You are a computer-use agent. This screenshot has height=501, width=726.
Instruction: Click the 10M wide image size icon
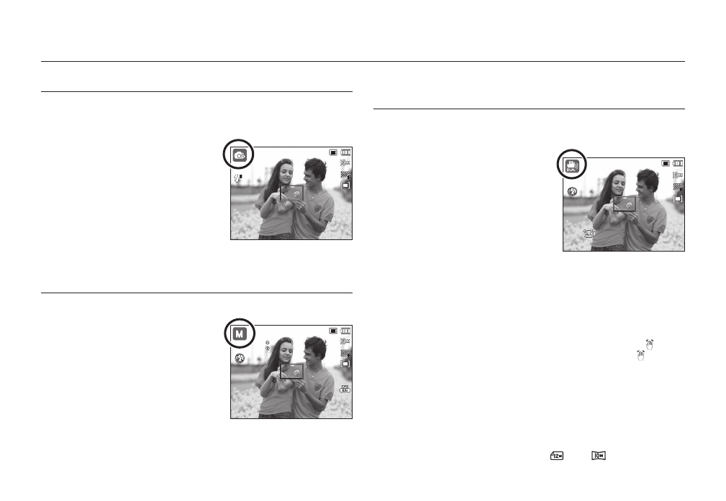coord(599,456)
